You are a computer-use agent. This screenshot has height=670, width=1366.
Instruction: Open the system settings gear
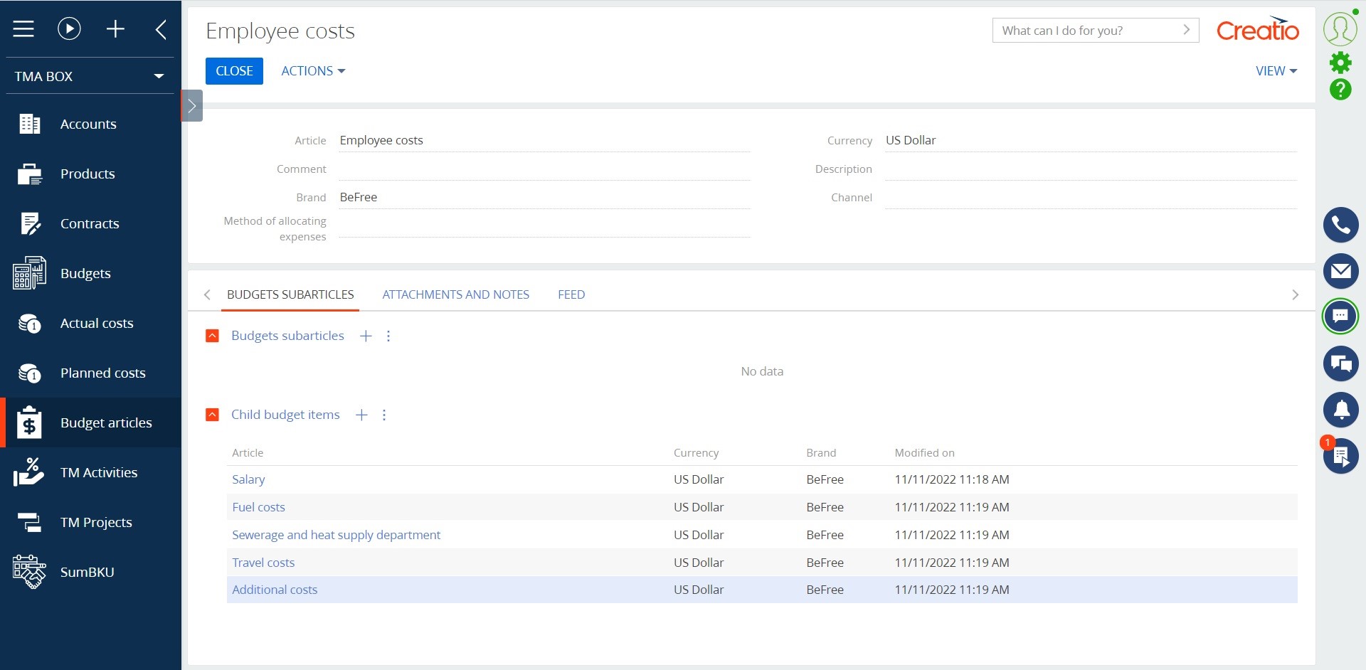[x=1340, y=63]
